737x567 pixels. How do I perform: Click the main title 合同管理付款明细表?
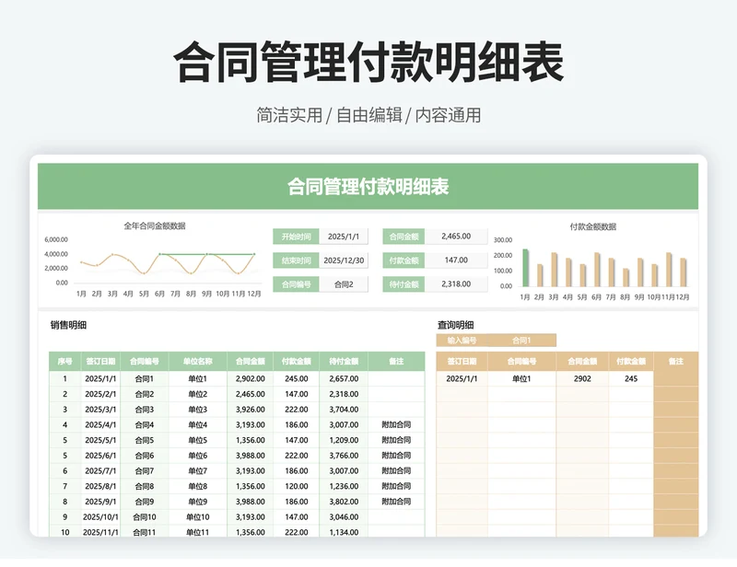point(368,184)
